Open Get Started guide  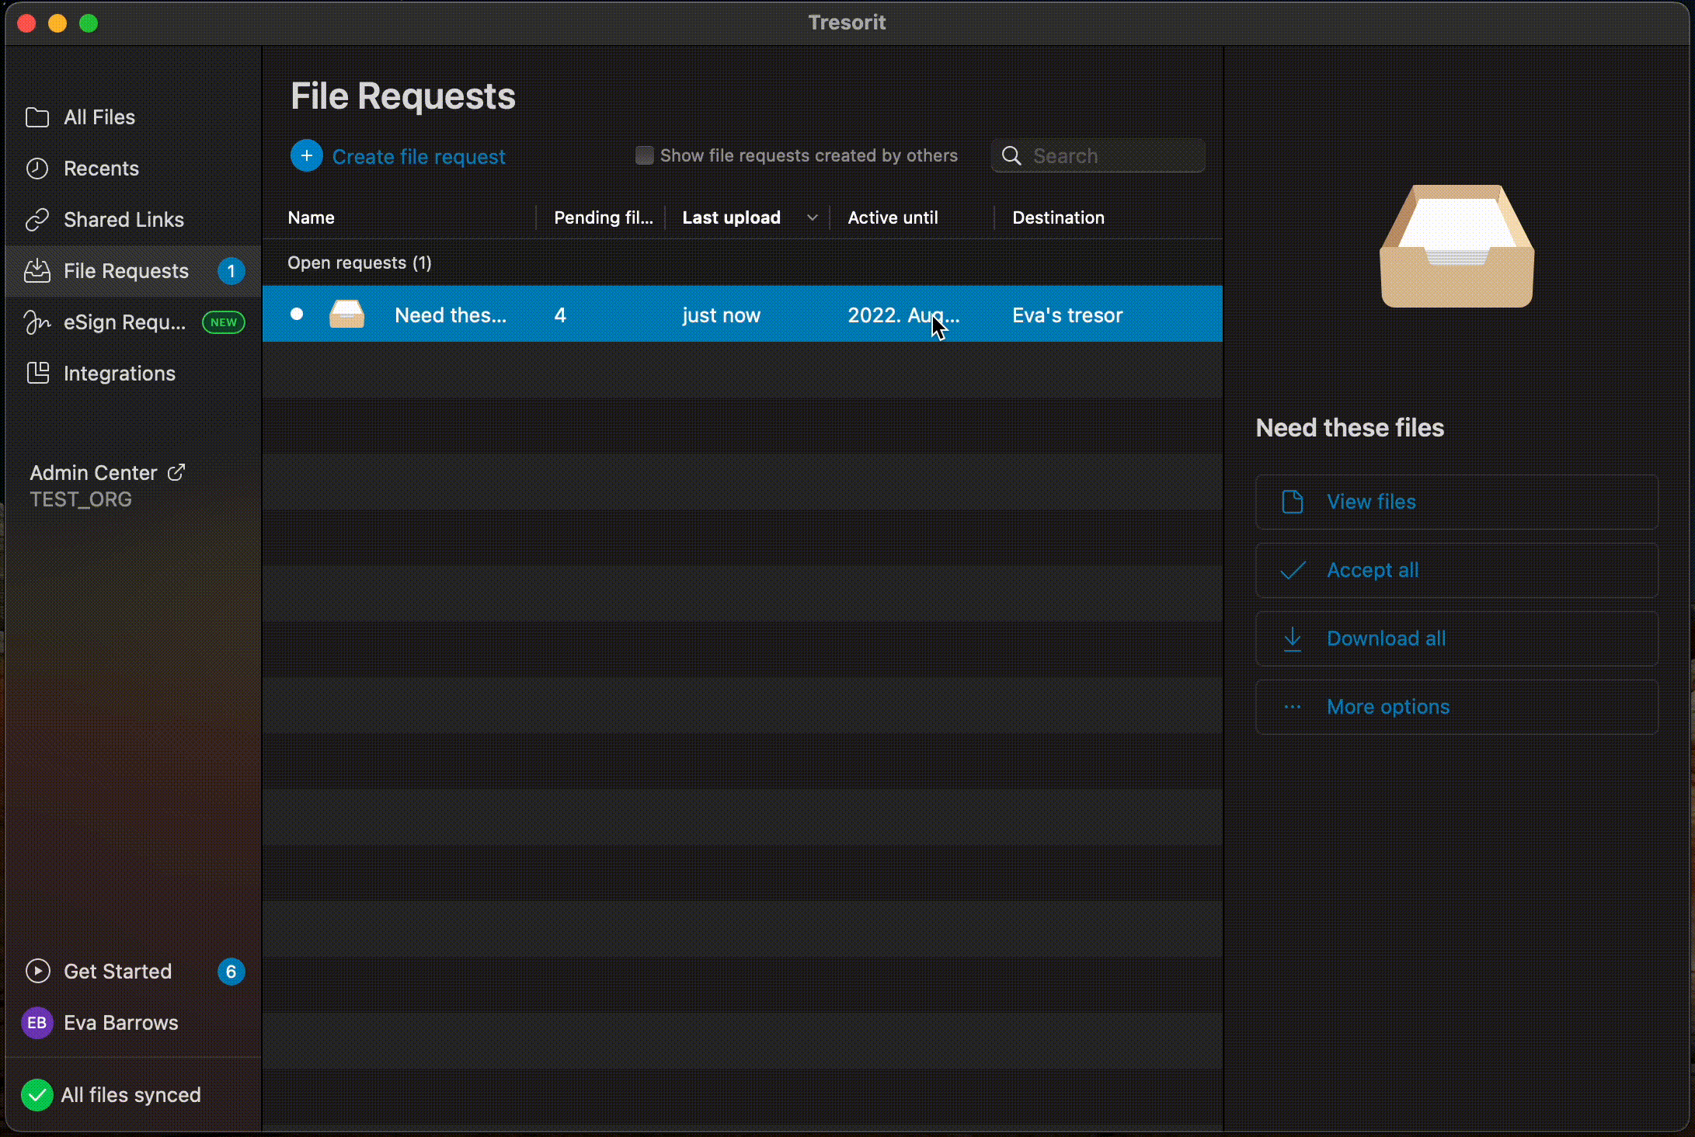(134, 972)
